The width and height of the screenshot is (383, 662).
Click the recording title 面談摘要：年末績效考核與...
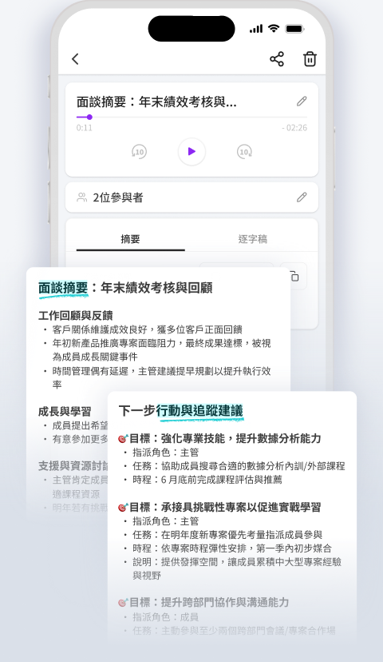(156, 102)
